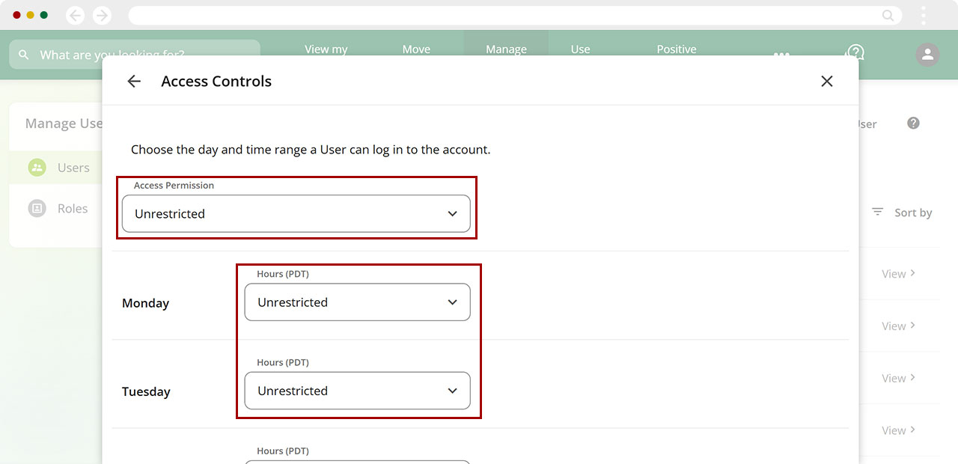Open the Access Permission dropdown
This screenshot has height=464, width=958.
tap(296, 213)
